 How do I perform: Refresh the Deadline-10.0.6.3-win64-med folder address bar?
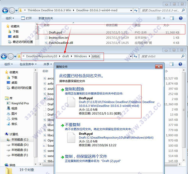(136, 10)
